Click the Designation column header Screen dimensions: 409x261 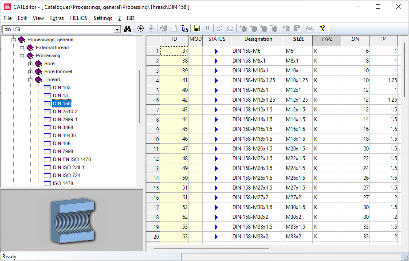[x=258, y=40]
